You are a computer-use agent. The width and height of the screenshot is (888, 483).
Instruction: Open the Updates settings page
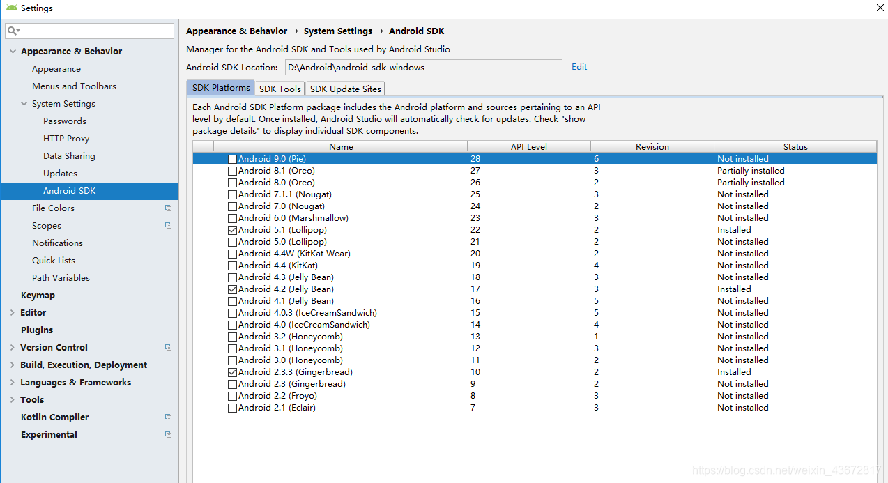coord(60,174)
